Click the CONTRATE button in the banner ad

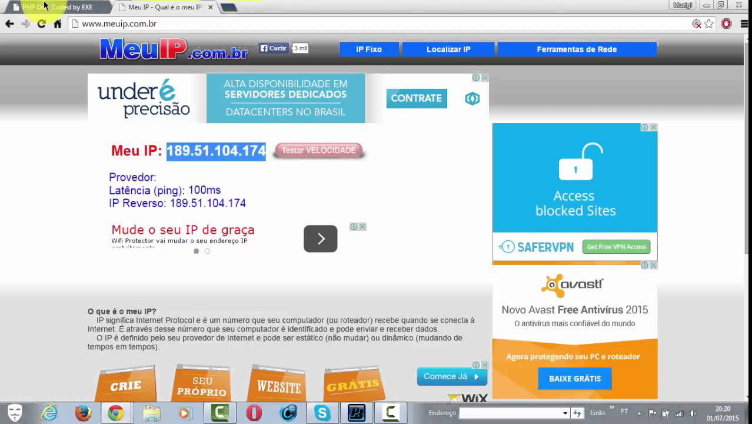pos(417,98)
